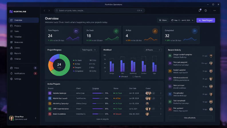Open Clients in the sidebar
Viewport: 227px width, 128px height.
pos(23,48)
